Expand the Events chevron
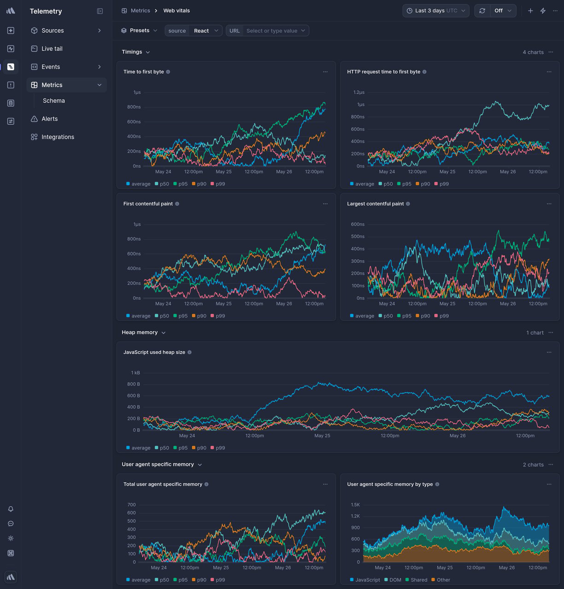Screen dimensions: 564x589 point(100,67)
